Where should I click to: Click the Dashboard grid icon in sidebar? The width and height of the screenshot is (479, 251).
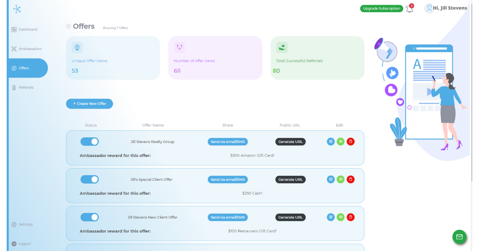[14, 30]
